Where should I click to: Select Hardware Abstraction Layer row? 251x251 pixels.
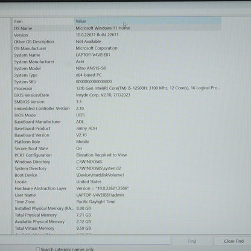[x=116, y=188]
